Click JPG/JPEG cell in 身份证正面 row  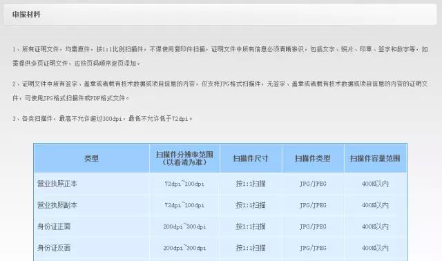coord(313,226)
